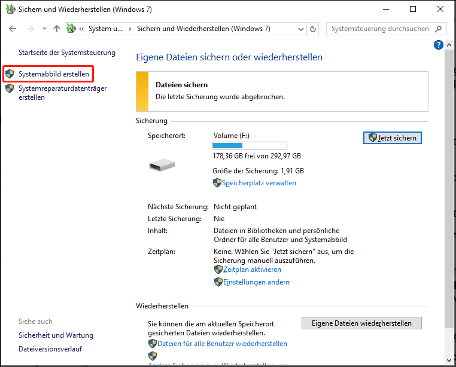The width and height of the screenshot is (456, 367).
Task: Open help with the blue question mark
Action: 438,45
